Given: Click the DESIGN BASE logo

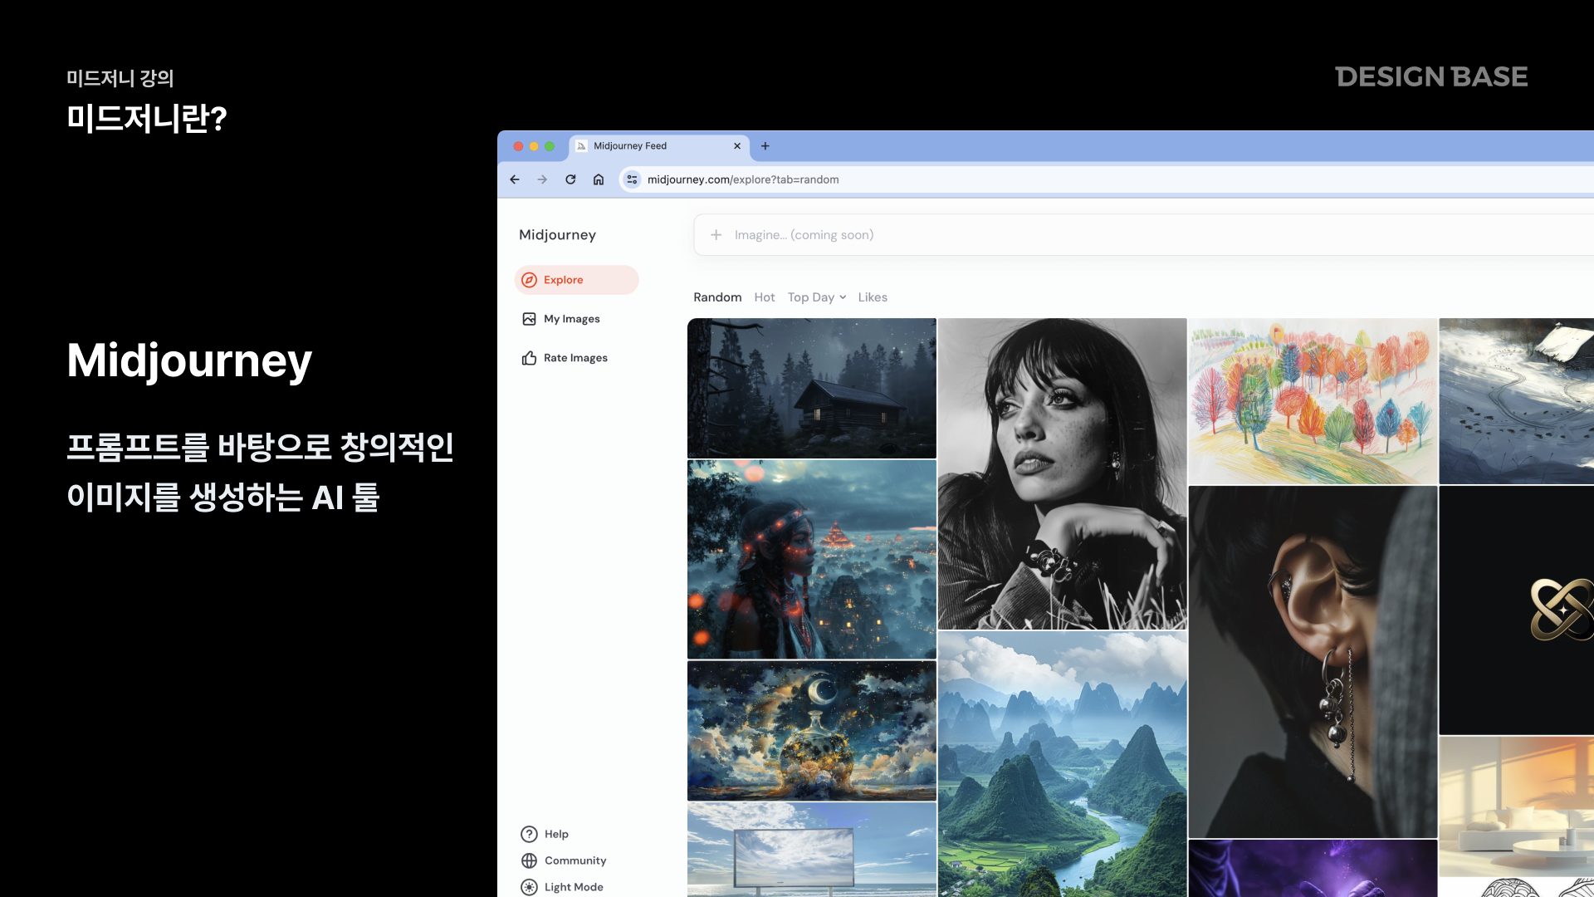Looking at the screenshot, I should tap(1431, 77).
